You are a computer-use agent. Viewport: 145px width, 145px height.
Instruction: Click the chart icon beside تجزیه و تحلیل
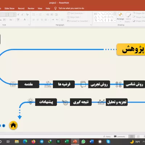click(101, 102)
